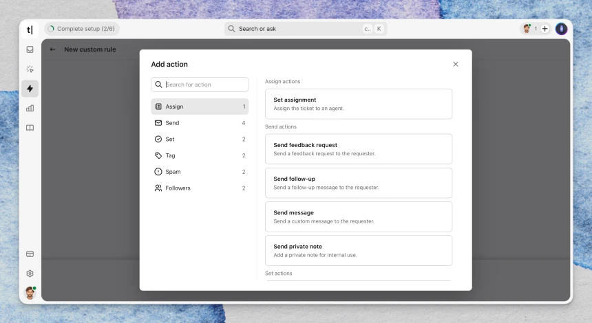
Task: Open the billing card icon in sidebar
Action: (30, 254)
